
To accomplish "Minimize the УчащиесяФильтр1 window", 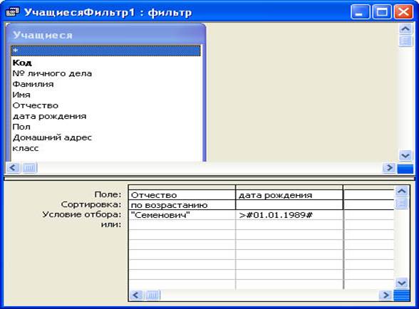I will [361, 12].
